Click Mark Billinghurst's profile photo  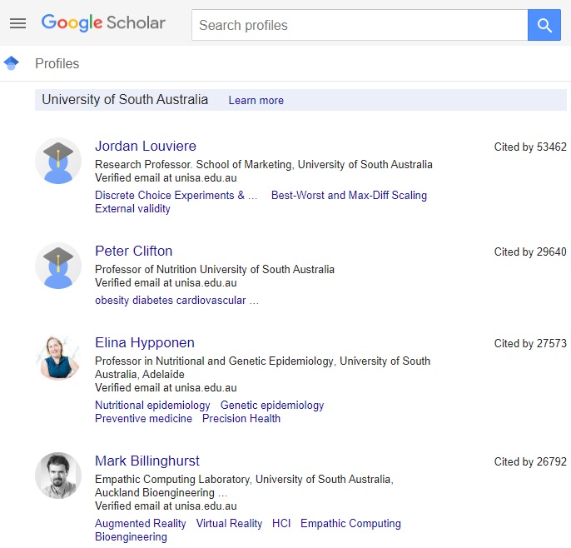[58, 476]
